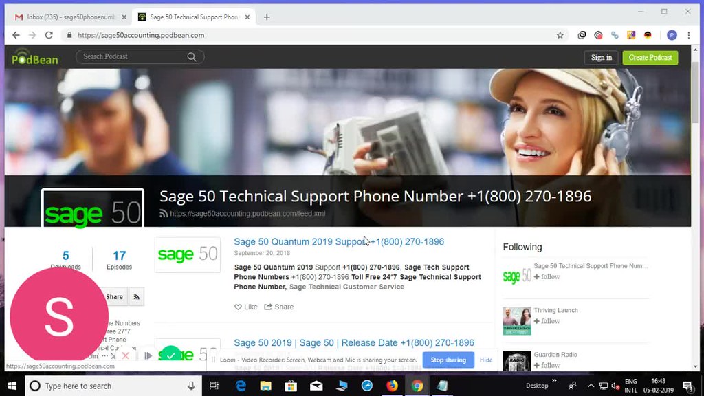The image size is (704, 396).
Task: Click the podcast search magnifier icon
Action: coord(192,57)
